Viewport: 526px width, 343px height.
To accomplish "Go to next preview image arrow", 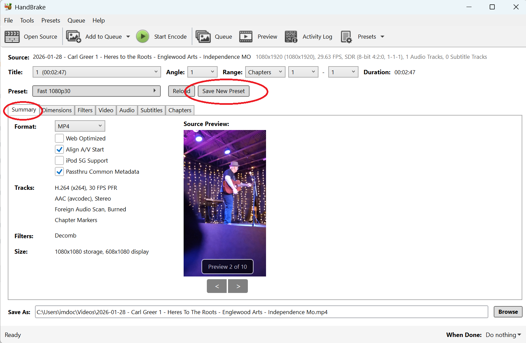I will tap(238, 286).
